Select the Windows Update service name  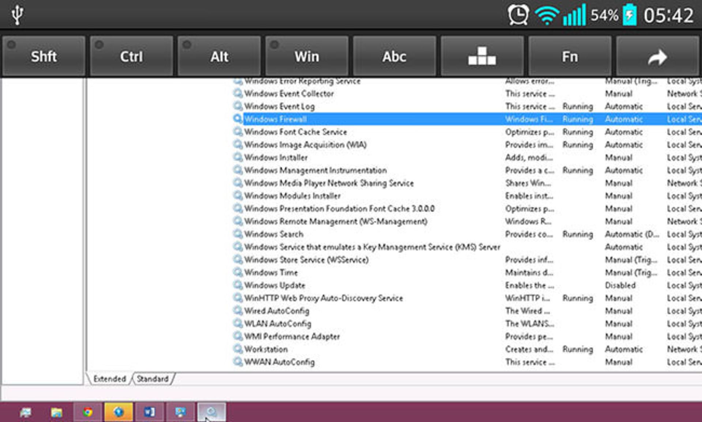point(275,285)
